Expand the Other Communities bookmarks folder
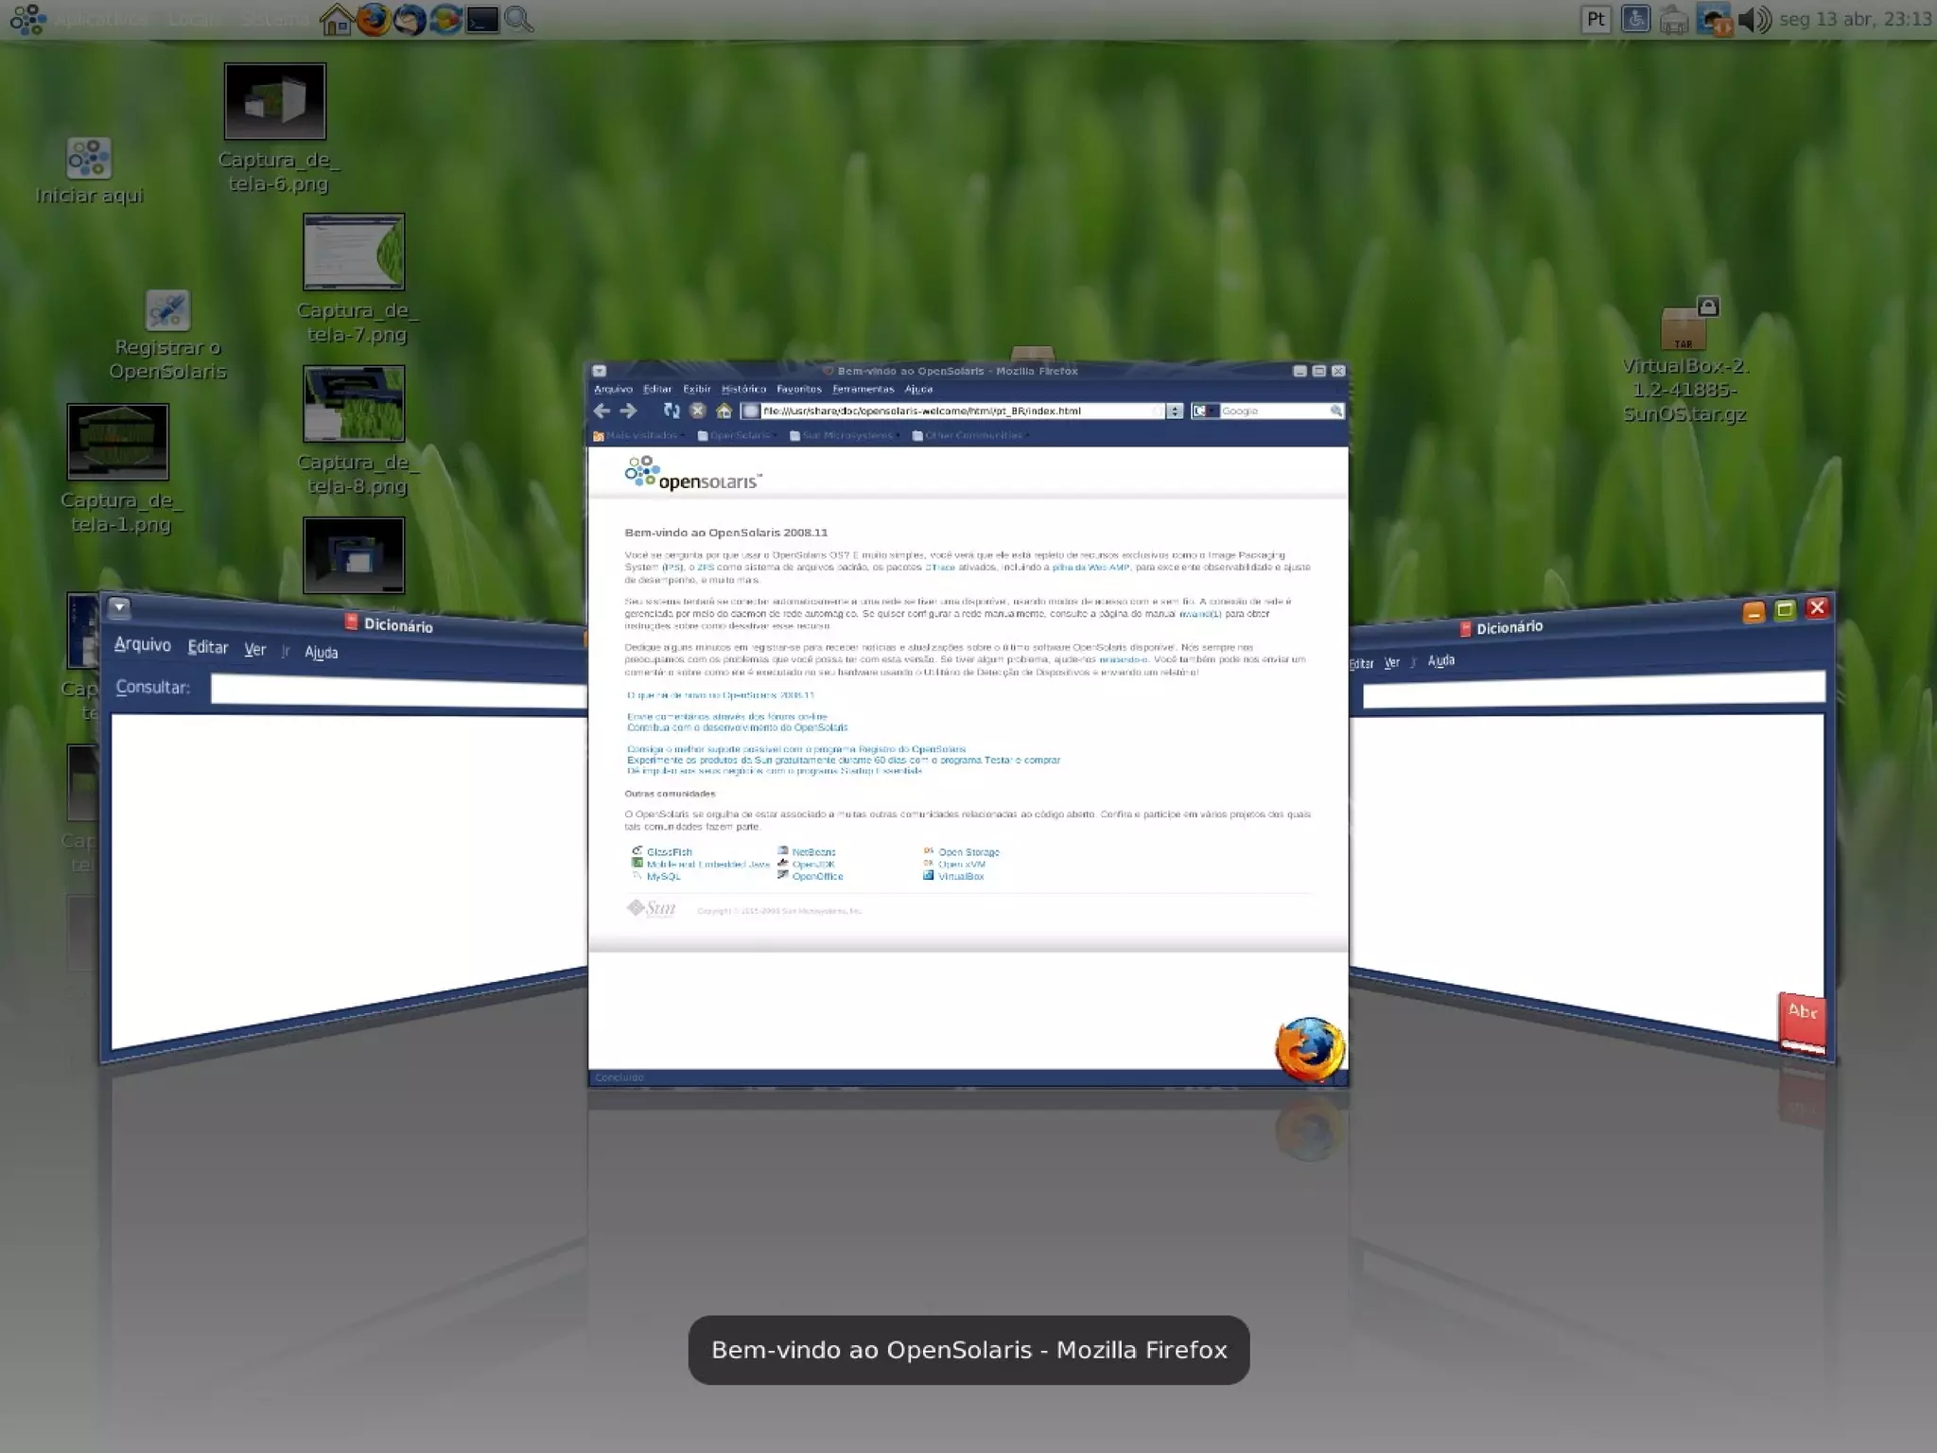 point(970,435)
